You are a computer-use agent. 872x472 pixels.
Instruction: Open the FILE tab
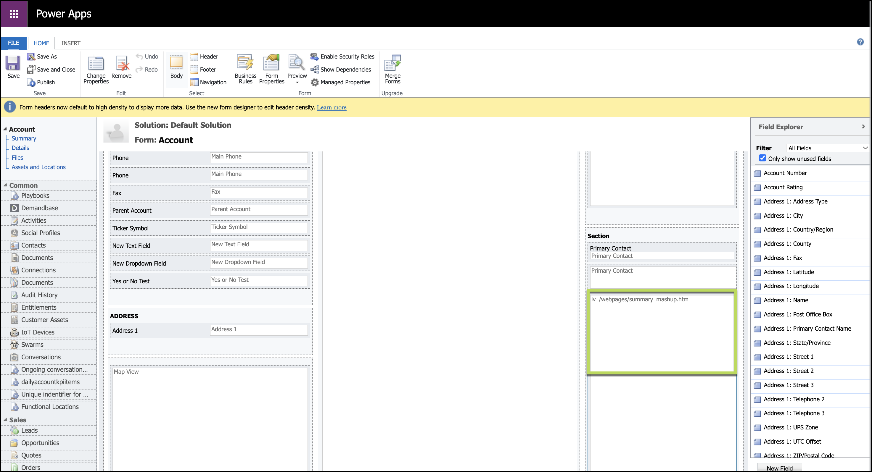click(14, 43)
